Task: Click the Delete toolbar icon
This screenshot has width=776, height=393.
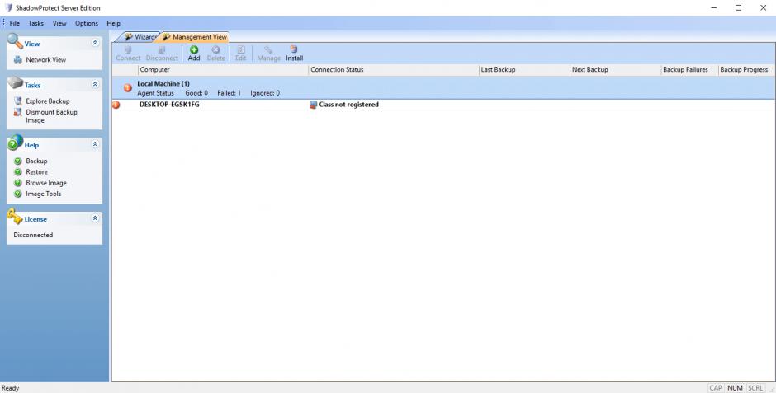Action: (215, 49)
